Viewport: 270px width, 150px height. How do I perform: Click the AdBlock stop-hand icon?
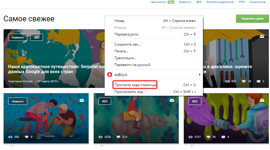coord(110,75)
